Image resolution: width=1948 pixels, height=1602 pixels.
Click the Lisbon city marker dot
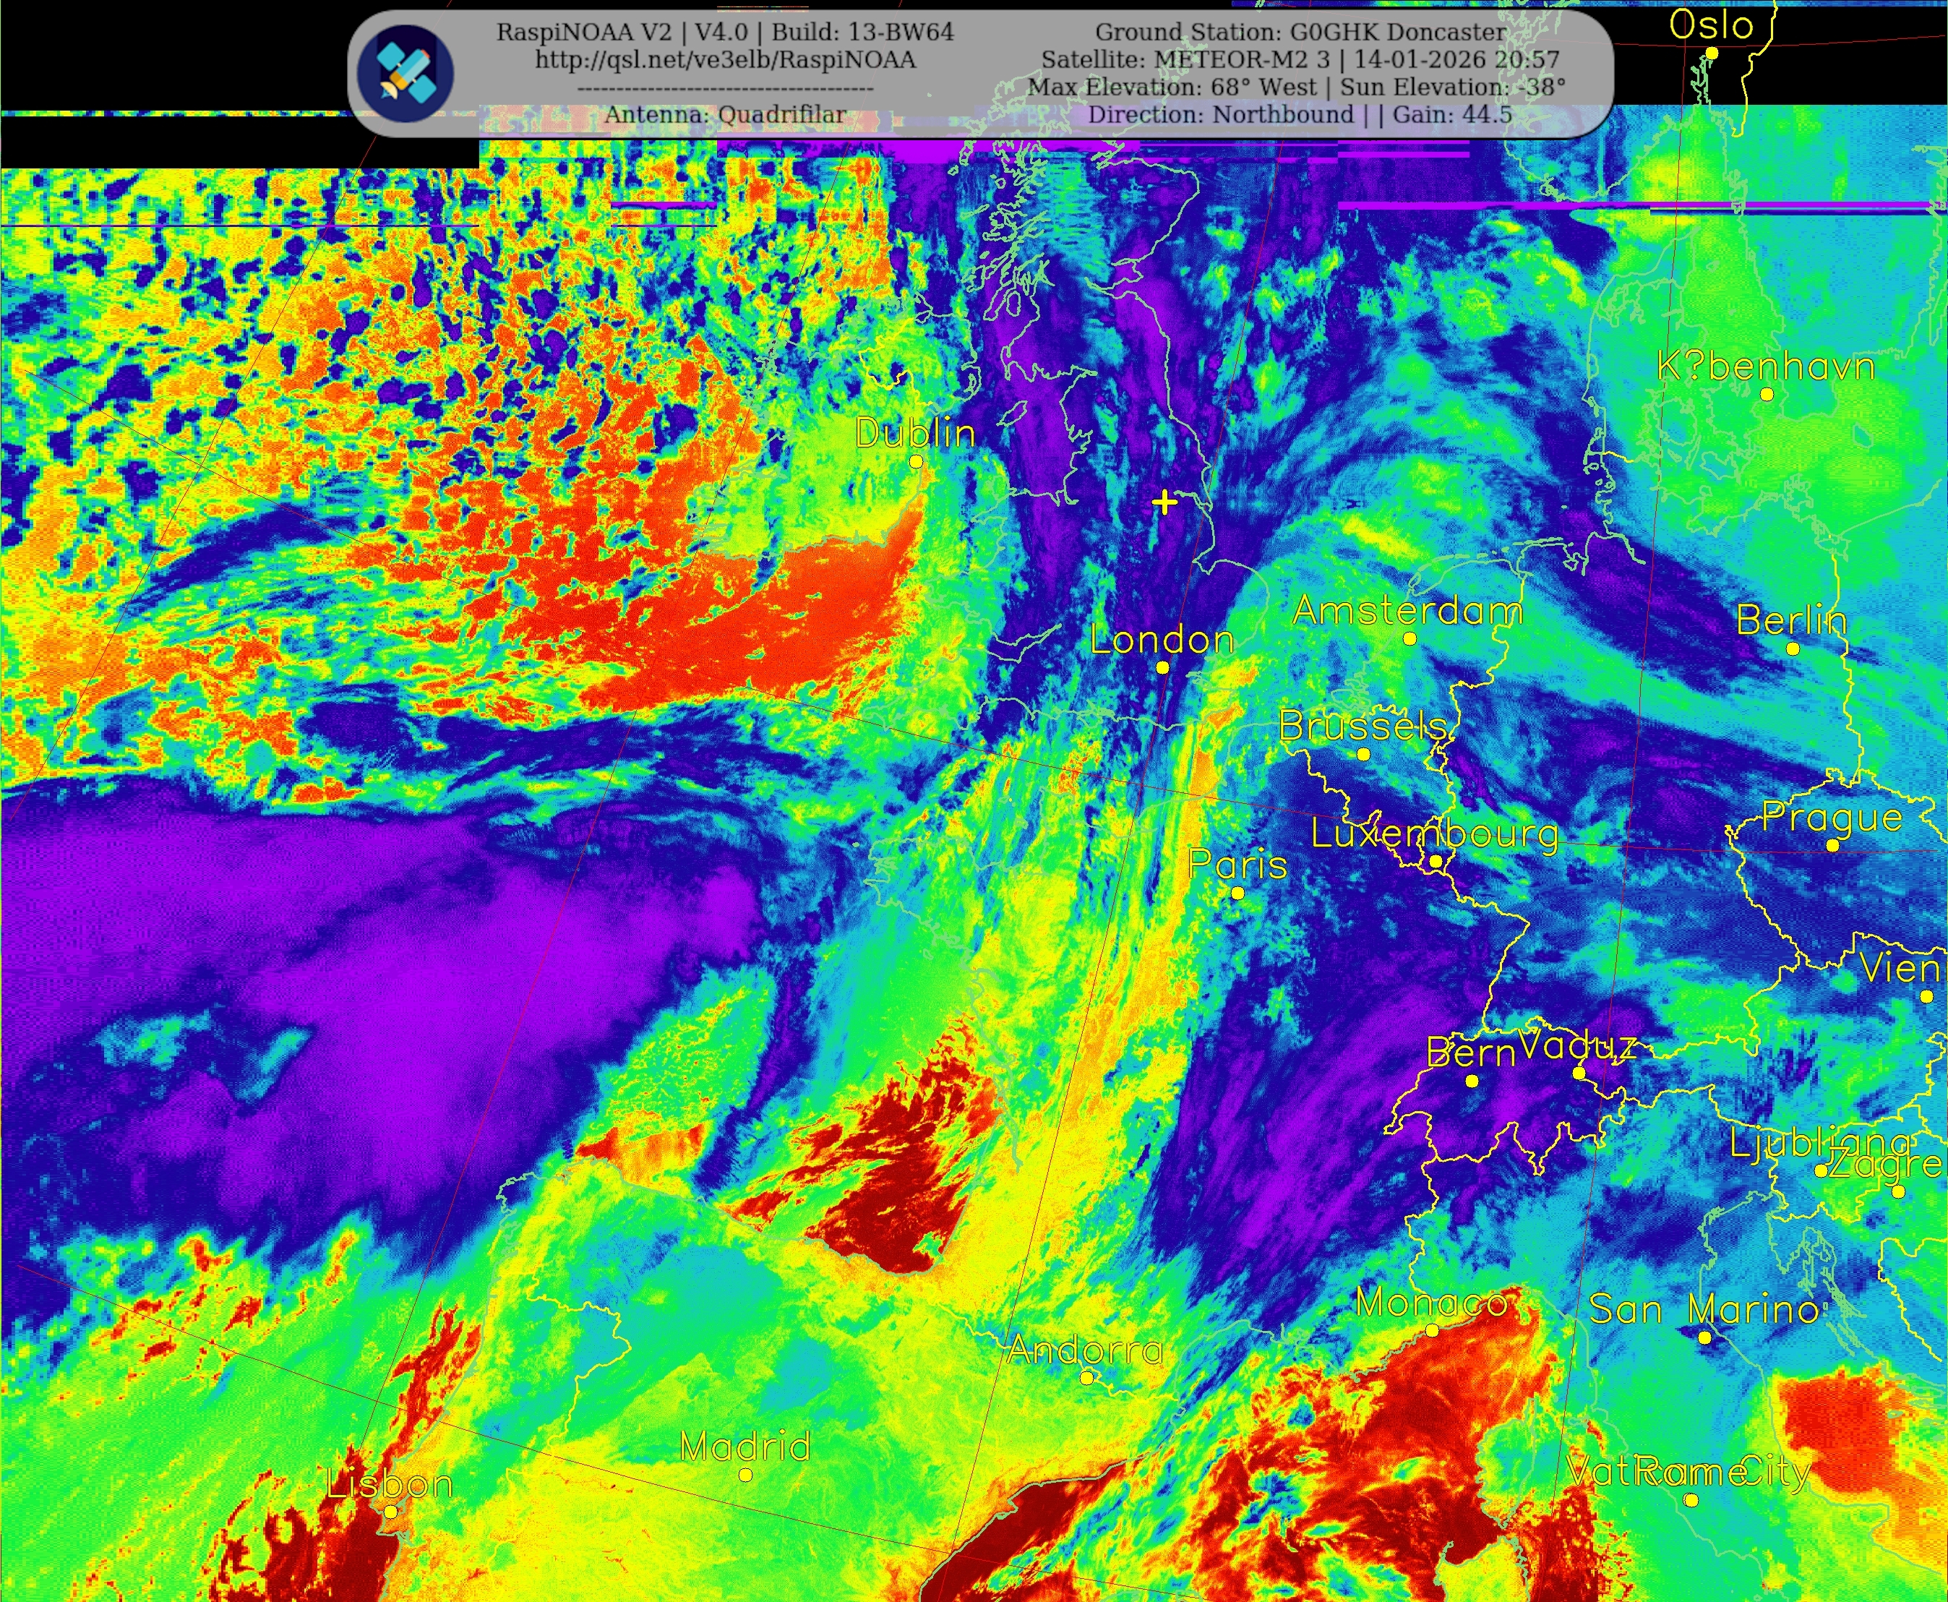point(391,1512)
